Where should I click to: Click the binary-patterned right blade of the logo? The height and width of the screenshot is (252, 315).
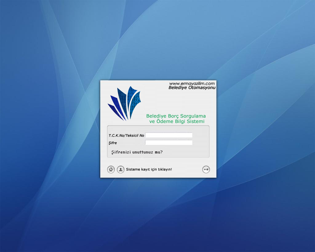click(x=136, y=100)
